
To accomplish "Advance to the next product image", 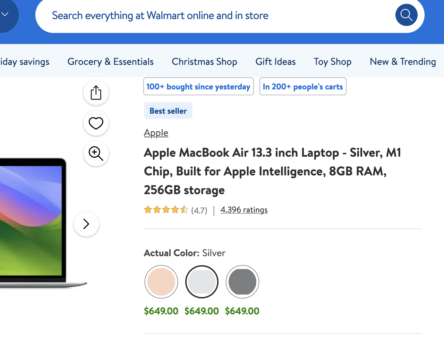I will click(86, 224).
